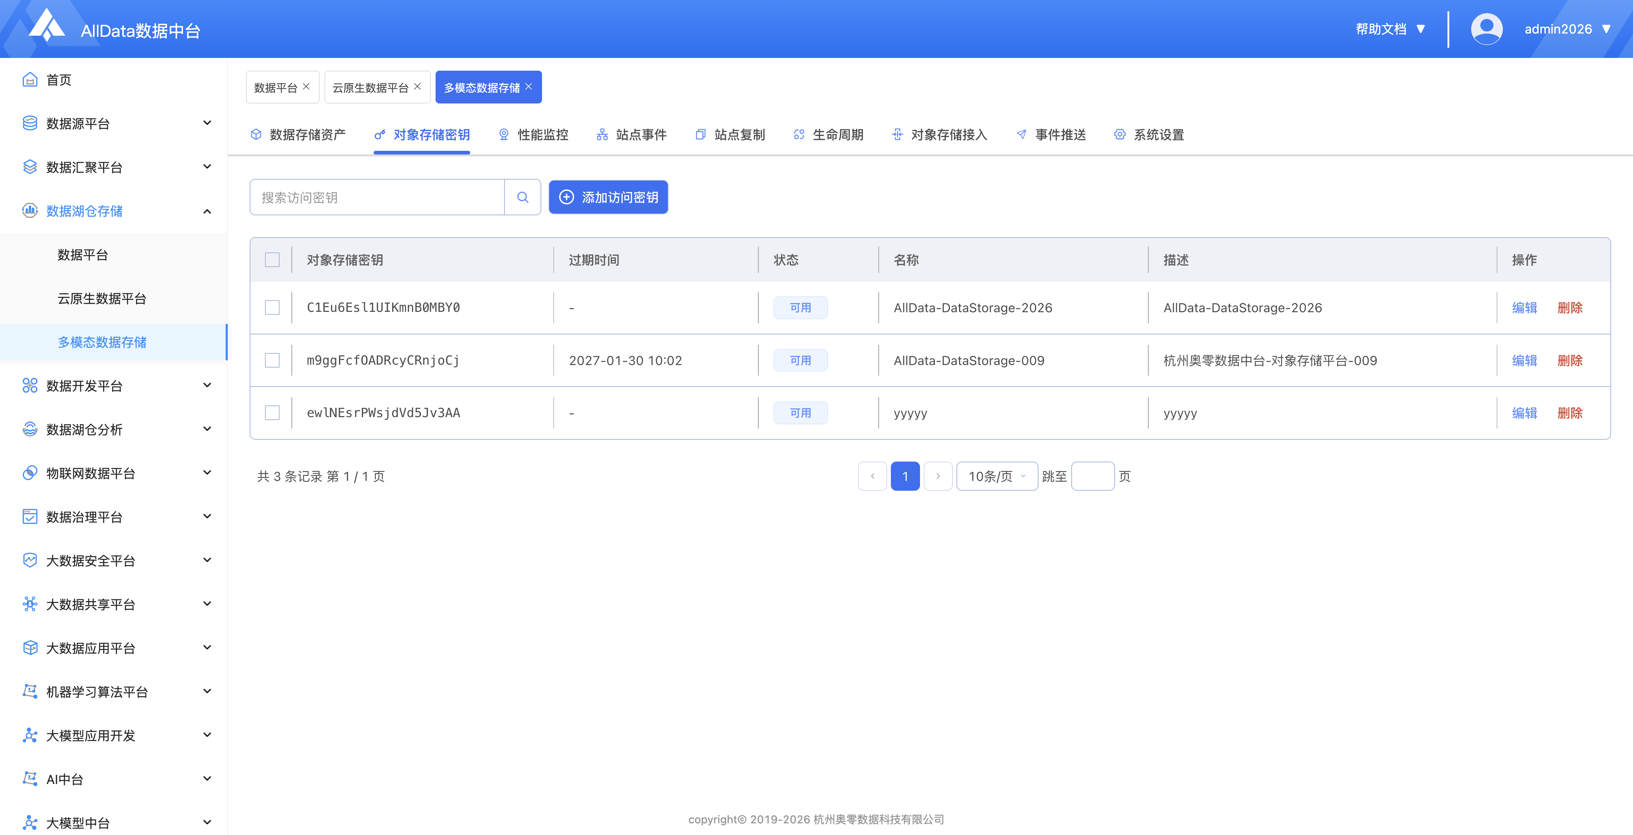The height and width of the screenshot is (835, 1633).
Task: Click the 系统设置 gear icon
Action: [1120, 134]
